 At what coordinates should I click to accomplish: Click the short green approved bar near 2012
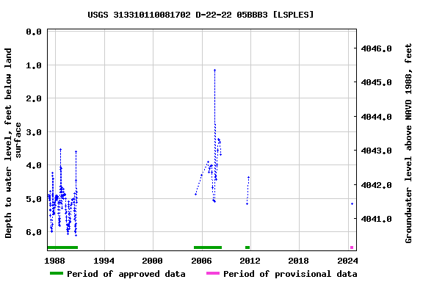pyautogui.click(x=247, y=247)
